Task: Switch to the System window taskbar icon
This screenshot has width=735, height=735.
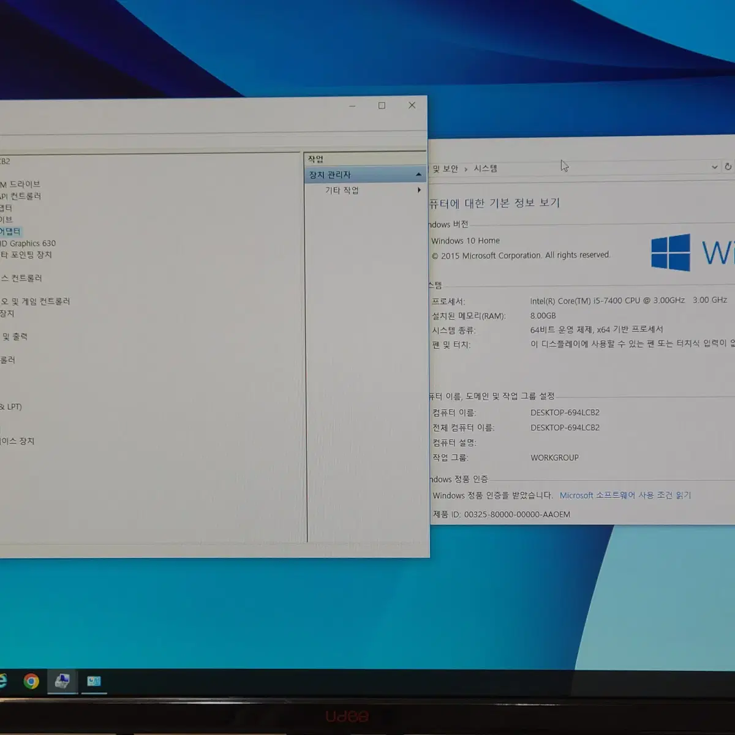Action: point(94,681)
